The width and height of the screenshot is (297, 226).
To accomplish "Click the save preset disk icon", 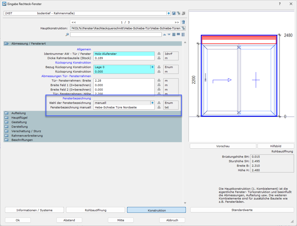I will (x=174, y=13).
